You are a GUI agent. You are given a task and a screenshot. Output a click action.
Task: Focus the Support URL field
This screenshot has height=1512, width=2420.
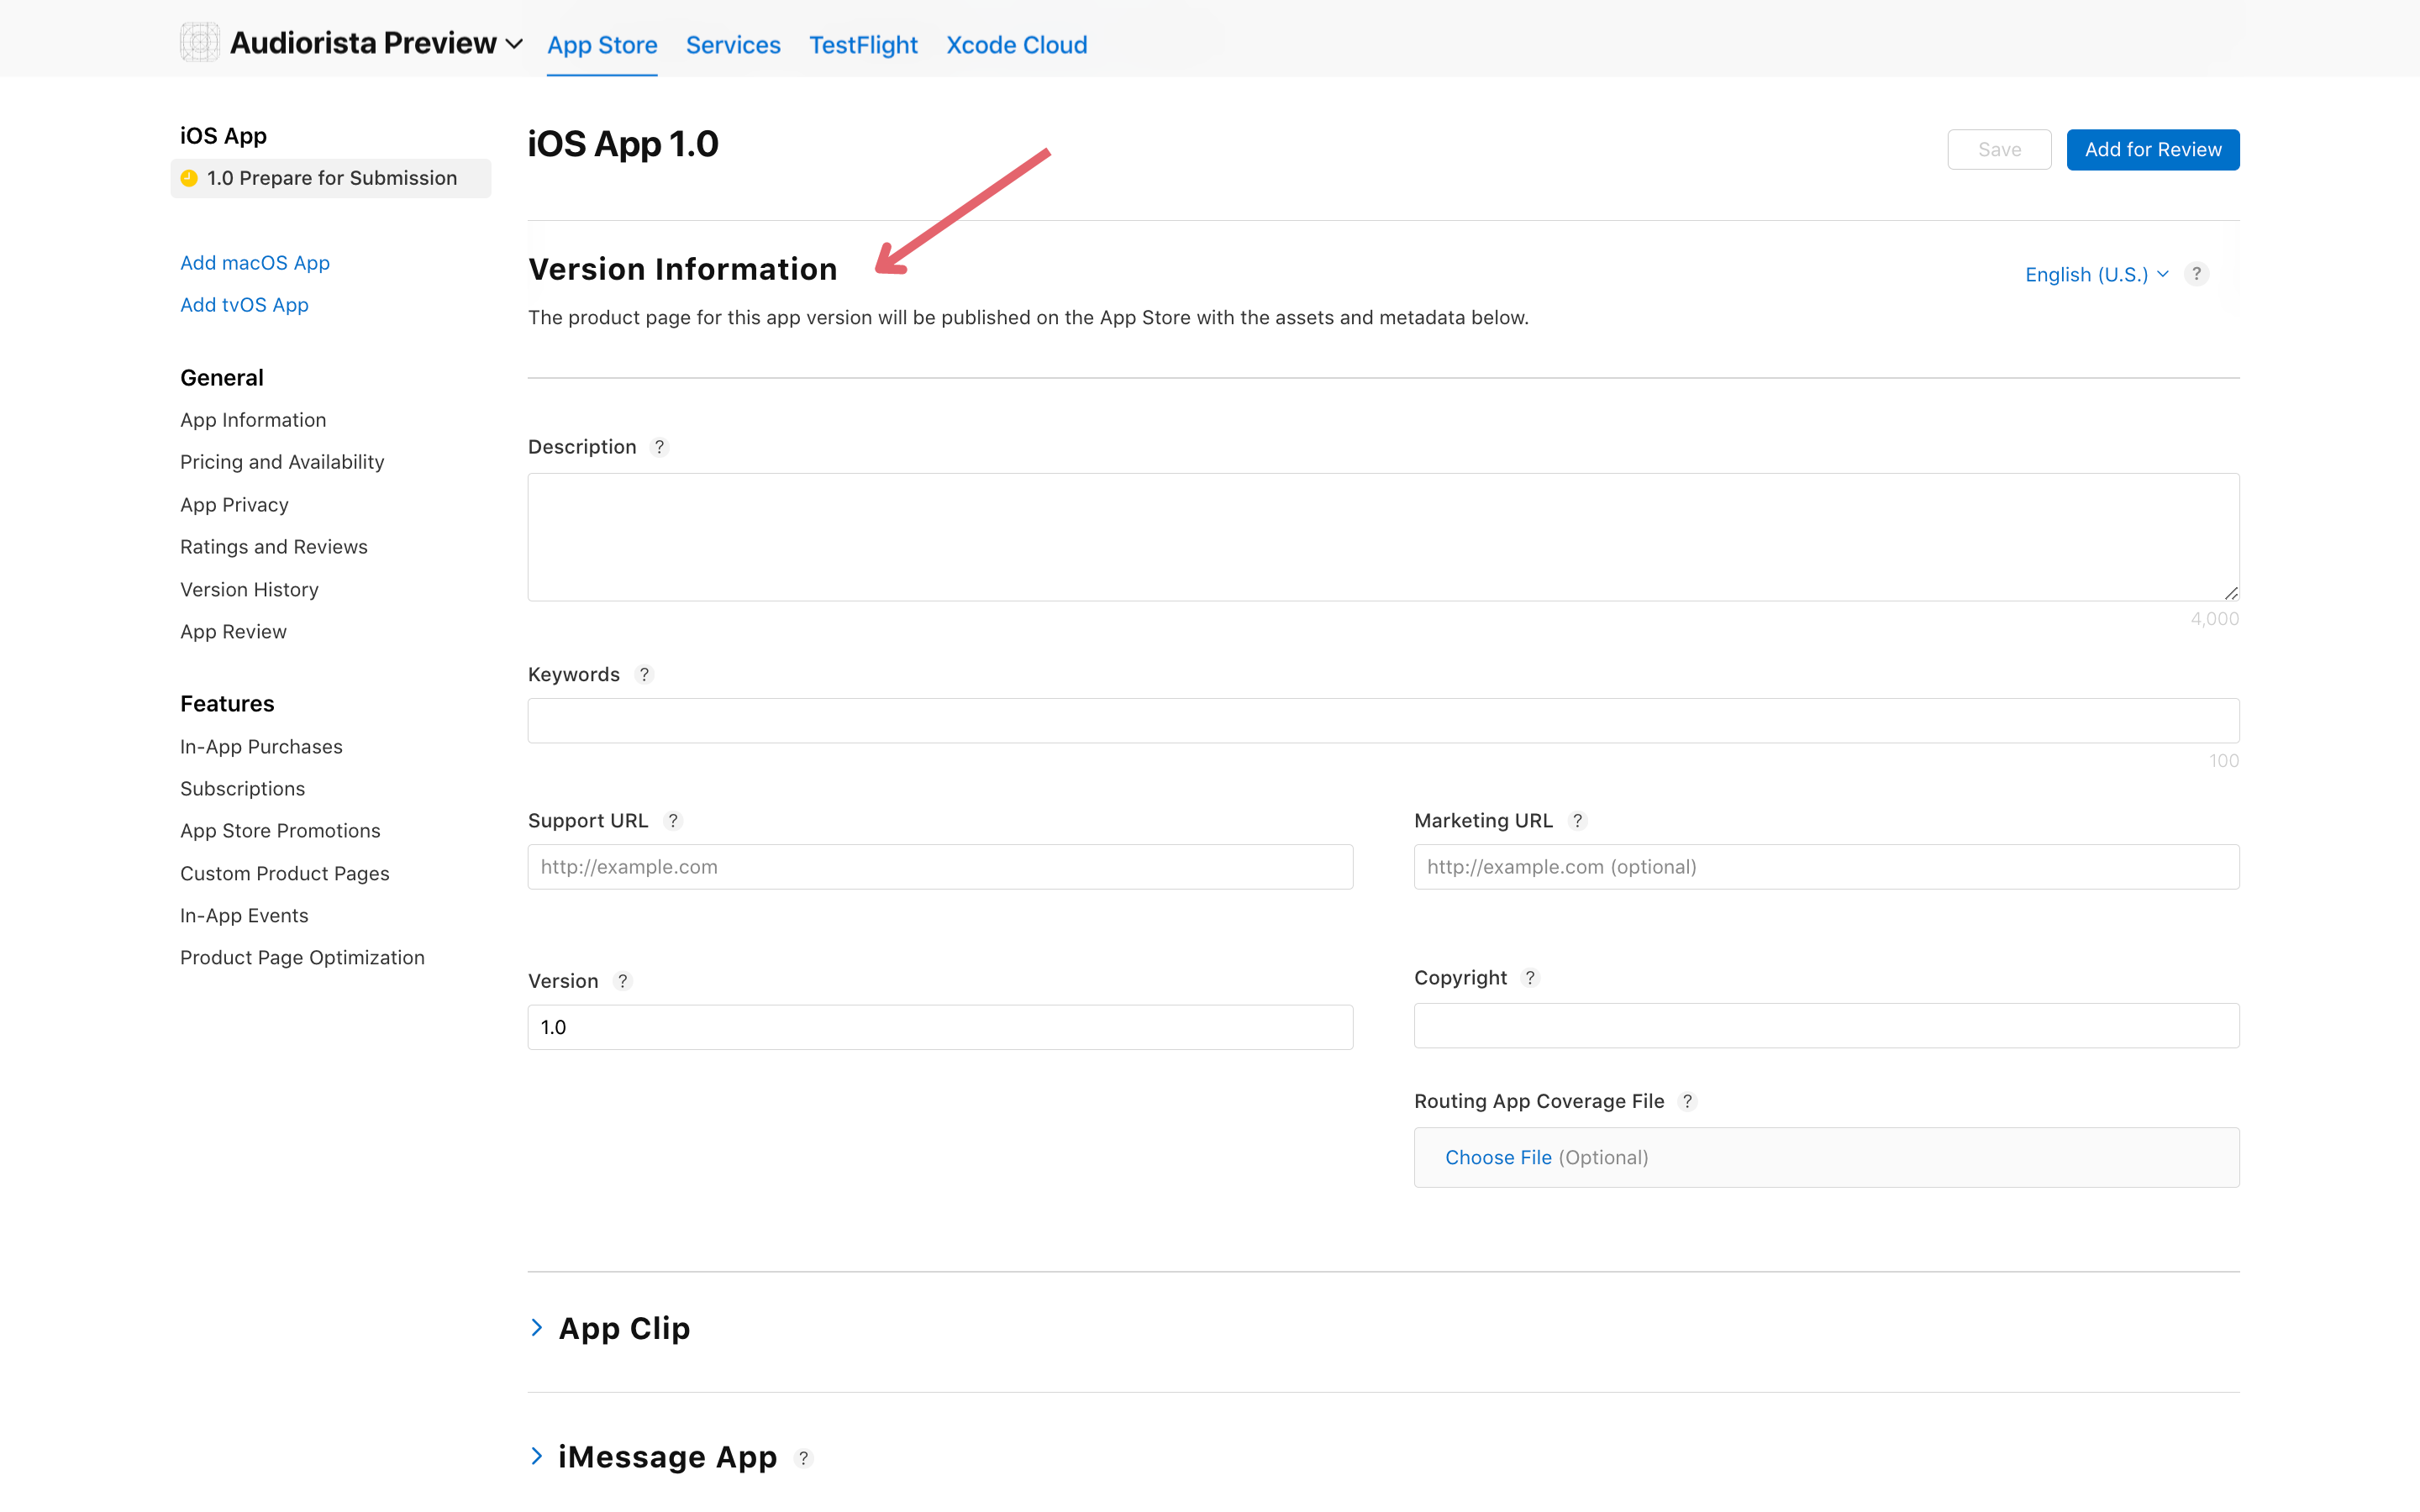[x=940, y=867]
